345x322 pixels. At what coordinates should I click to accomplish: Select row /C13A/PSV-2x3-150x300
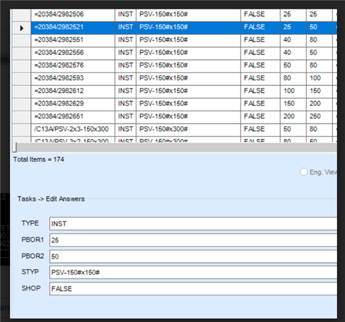[175, 129]
